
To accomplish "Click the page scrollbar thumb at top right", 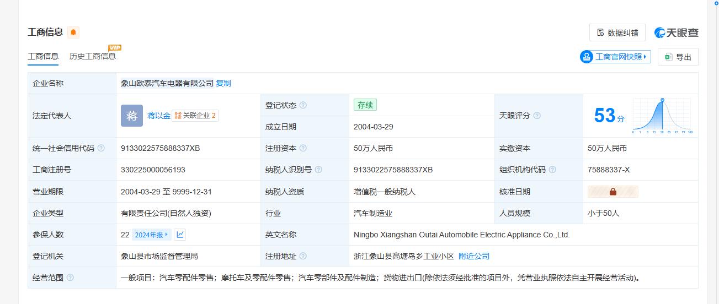I will pos(716,3).
